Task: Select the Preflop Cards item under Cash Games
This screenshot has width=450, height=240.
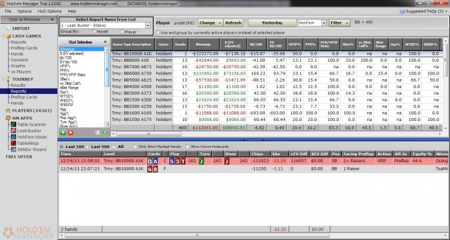Action: tap(24, 48)
